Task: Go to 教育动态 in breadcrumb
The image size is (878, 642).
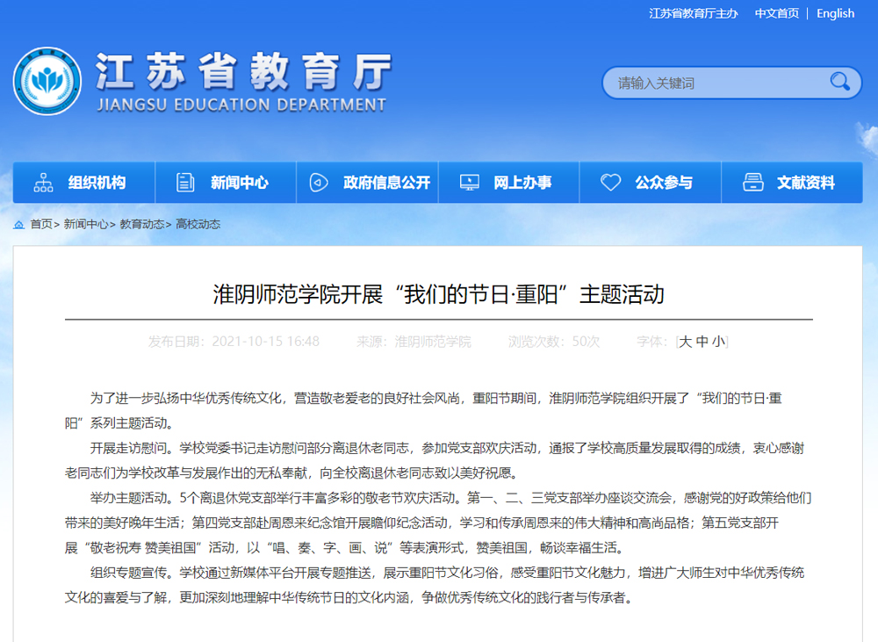Action: 142,225
